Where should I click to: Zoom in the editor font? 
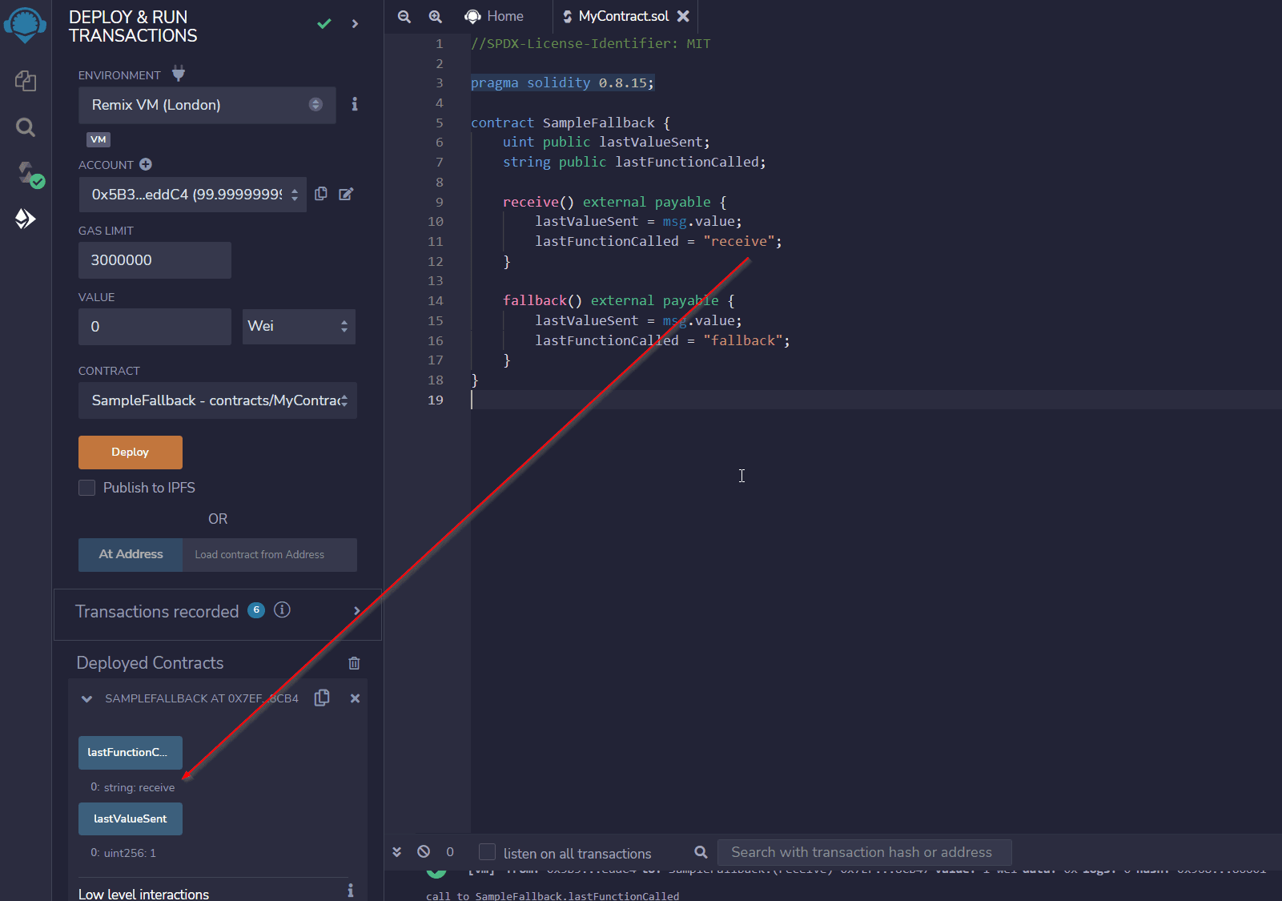coord(436,17)
